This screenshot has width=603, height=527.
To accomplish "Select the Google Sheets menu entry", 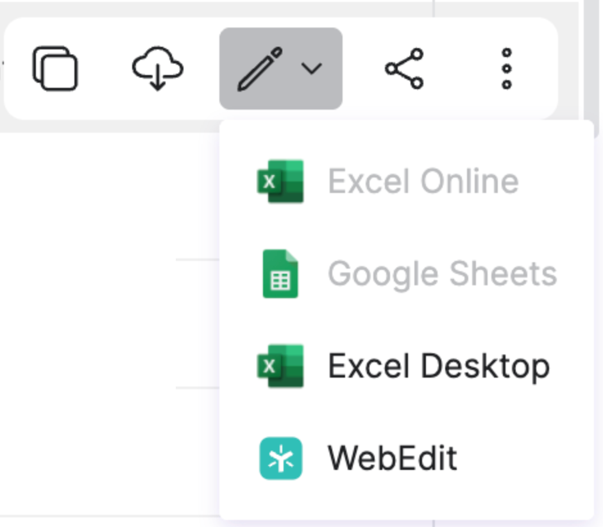I will 407,274.
